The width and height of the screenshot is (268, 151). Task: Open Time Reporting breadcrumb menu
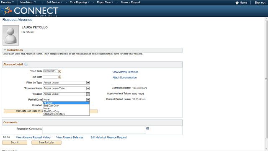tap(80, 3)
